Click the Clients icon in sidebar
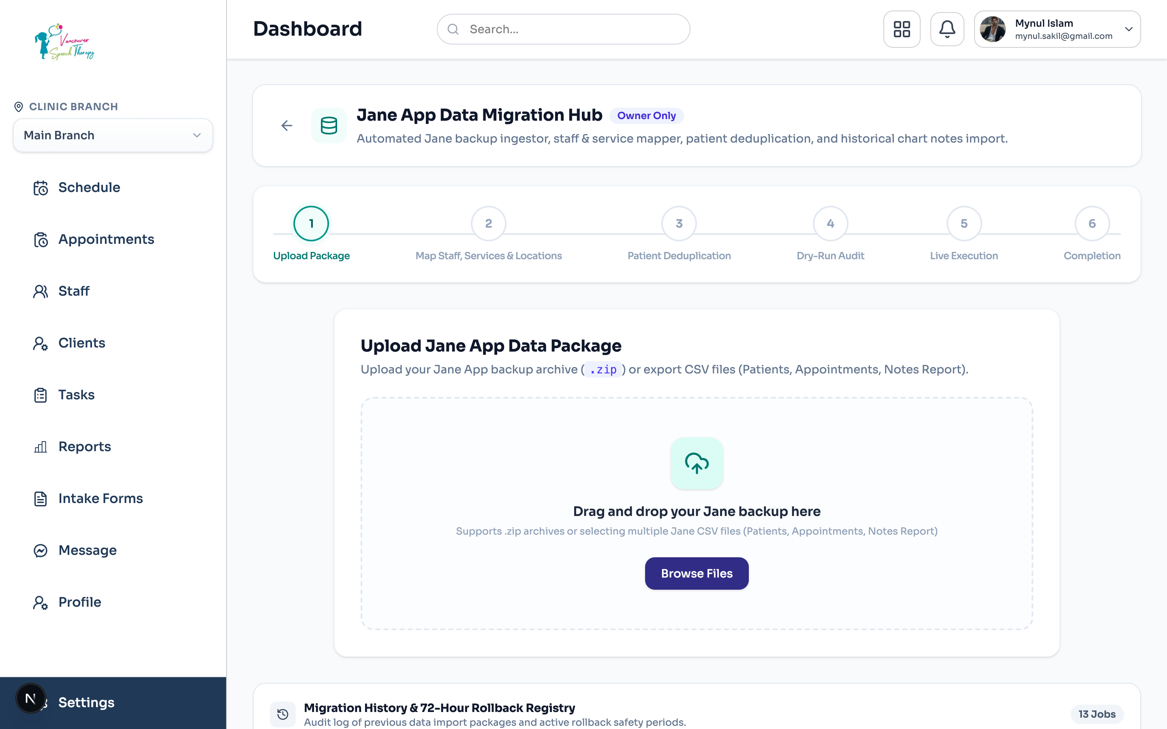This screenshot has width=1167, height=729. pos(41,343)
